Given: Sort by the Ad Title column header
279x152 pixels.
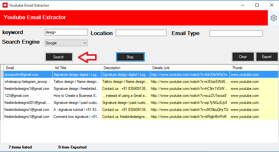Looking at the screenshot, I should click(x=77, y=68).
